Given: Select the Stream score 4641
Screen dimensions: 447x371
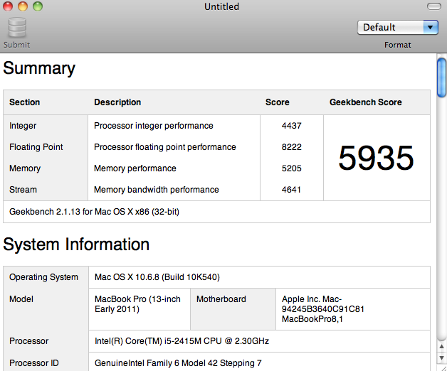Looking at the screenshot, I should pyautogui.click(x=291, y=190).
